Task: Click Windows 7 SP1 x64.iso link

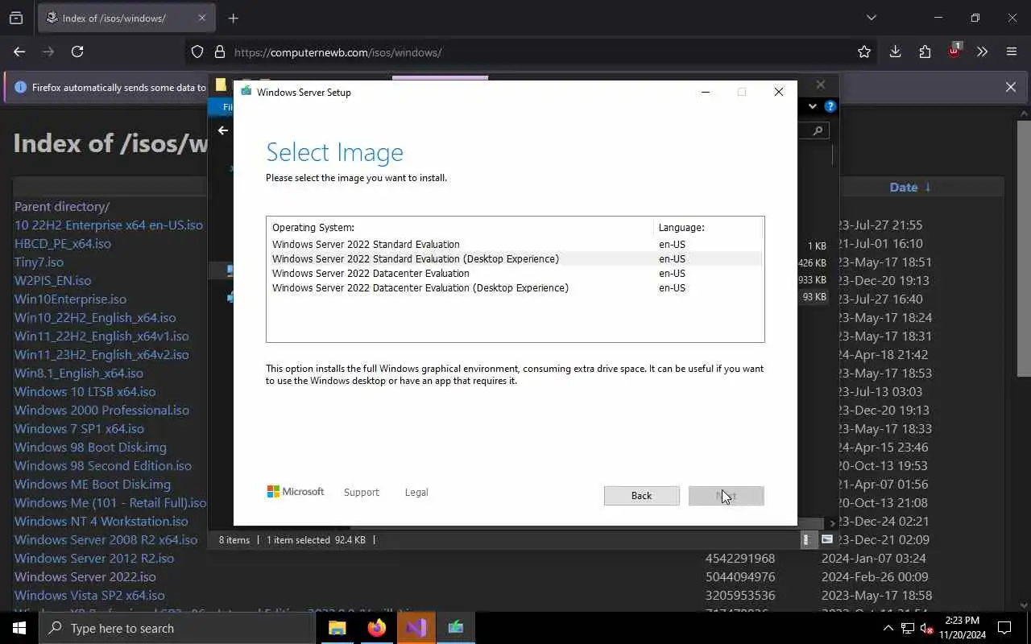Action: pos(80,428)
